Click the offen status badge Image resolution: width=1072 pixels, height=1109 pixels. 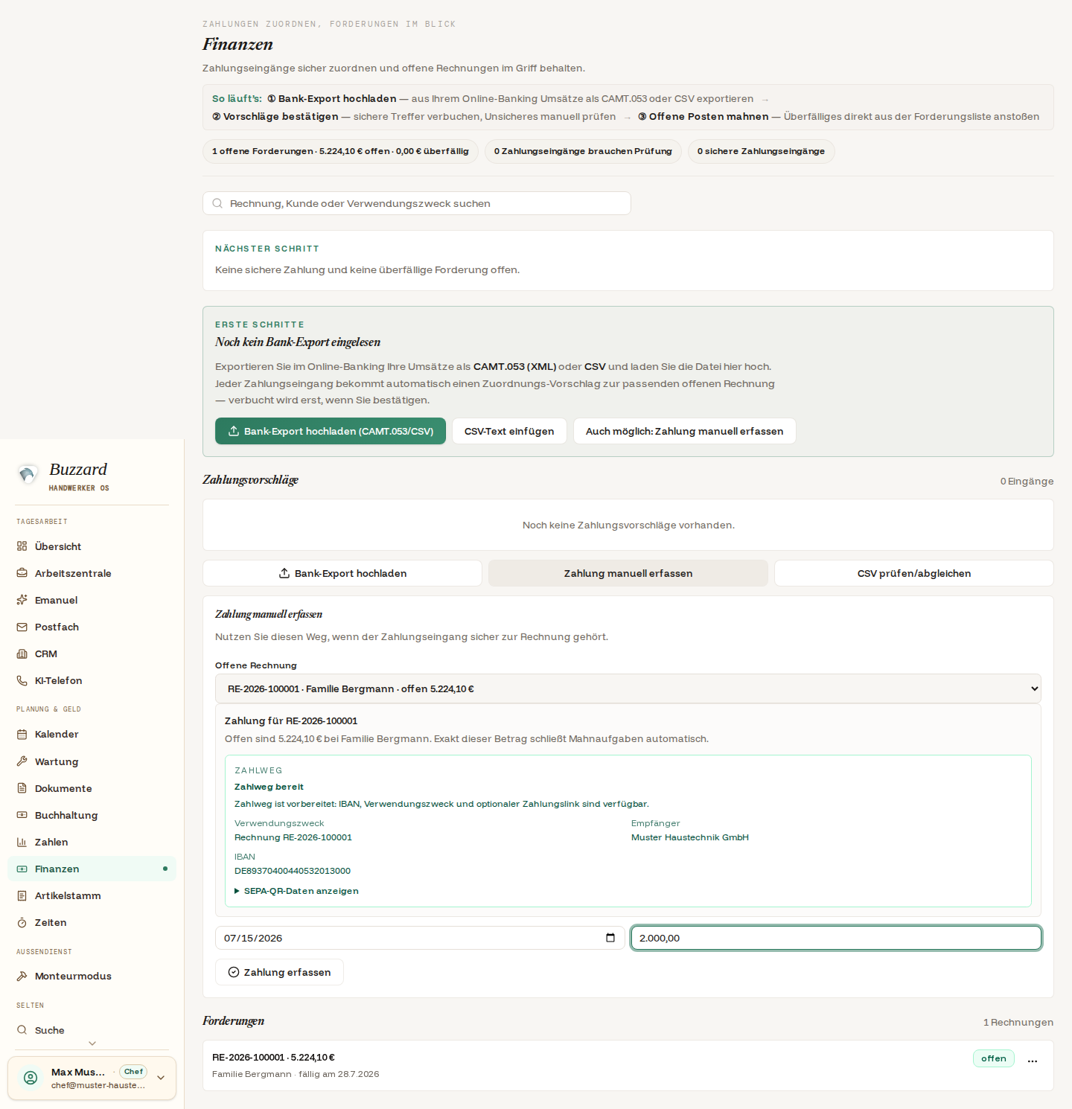[x=994, y=1058]
